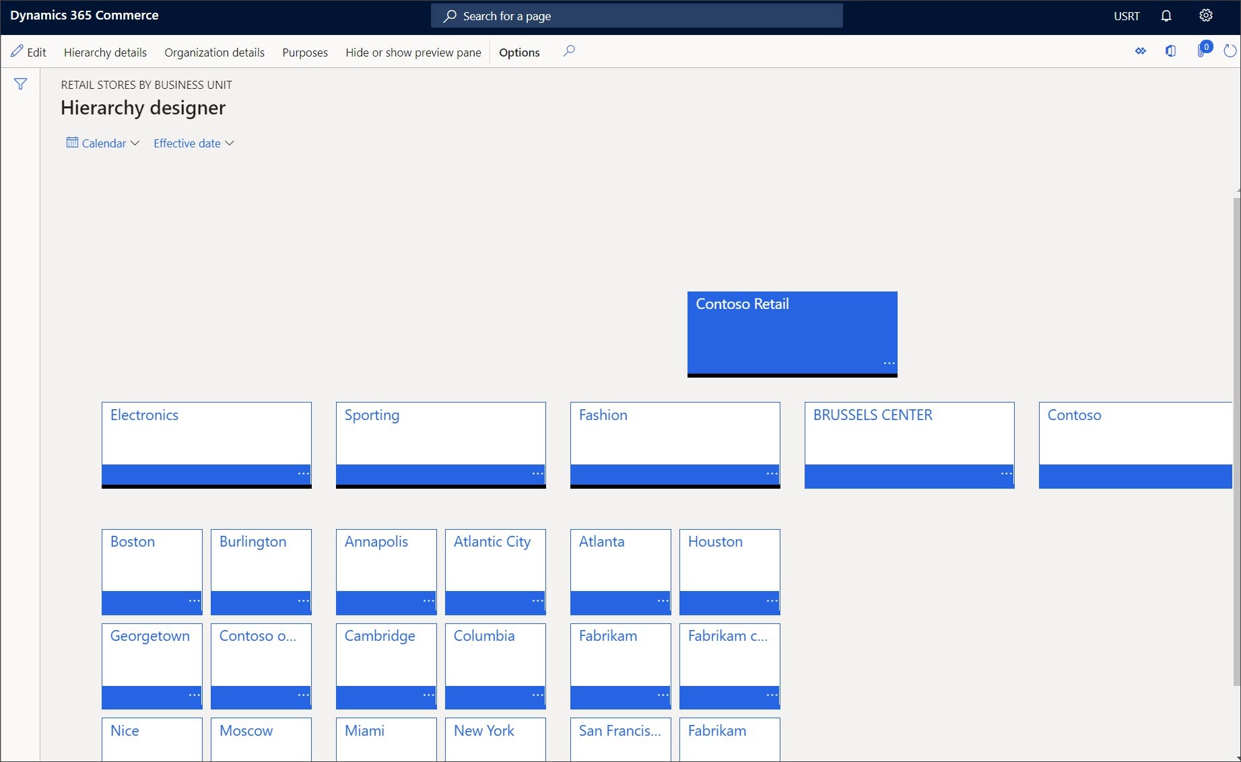
Task: Open the settings gear
Action: (x=1206, y=15)
